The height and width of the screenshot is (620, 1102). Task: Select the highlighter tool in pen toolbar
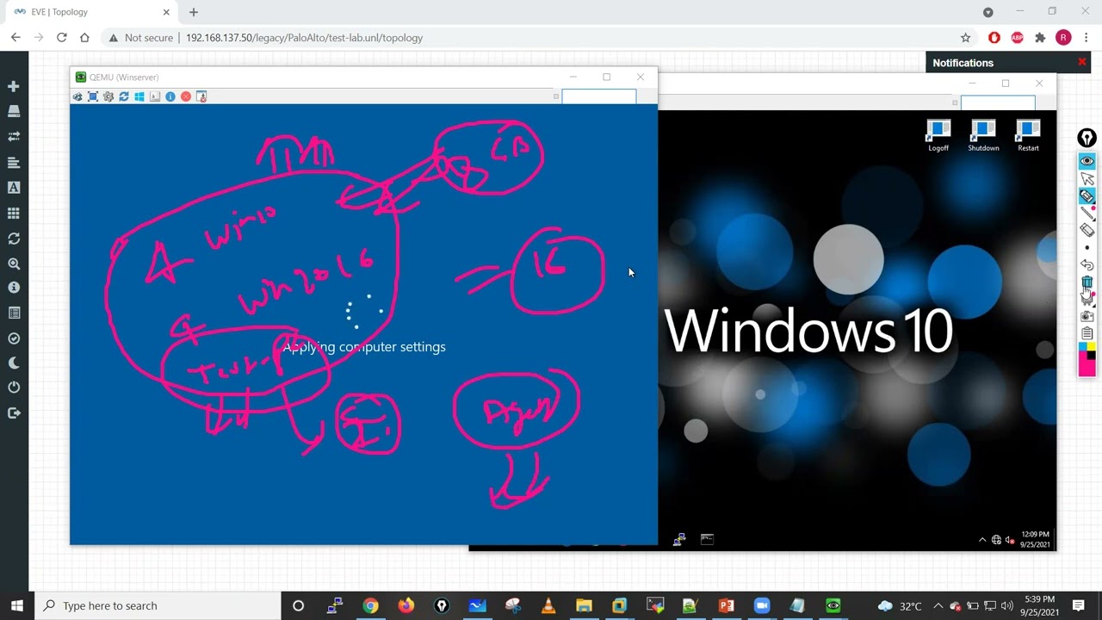click(1087, 195)
